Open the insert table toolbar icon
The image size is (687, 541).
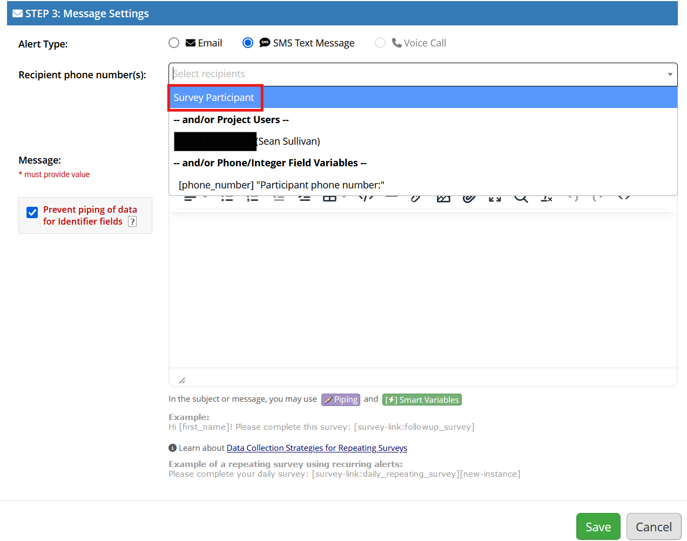click(330, 198)
